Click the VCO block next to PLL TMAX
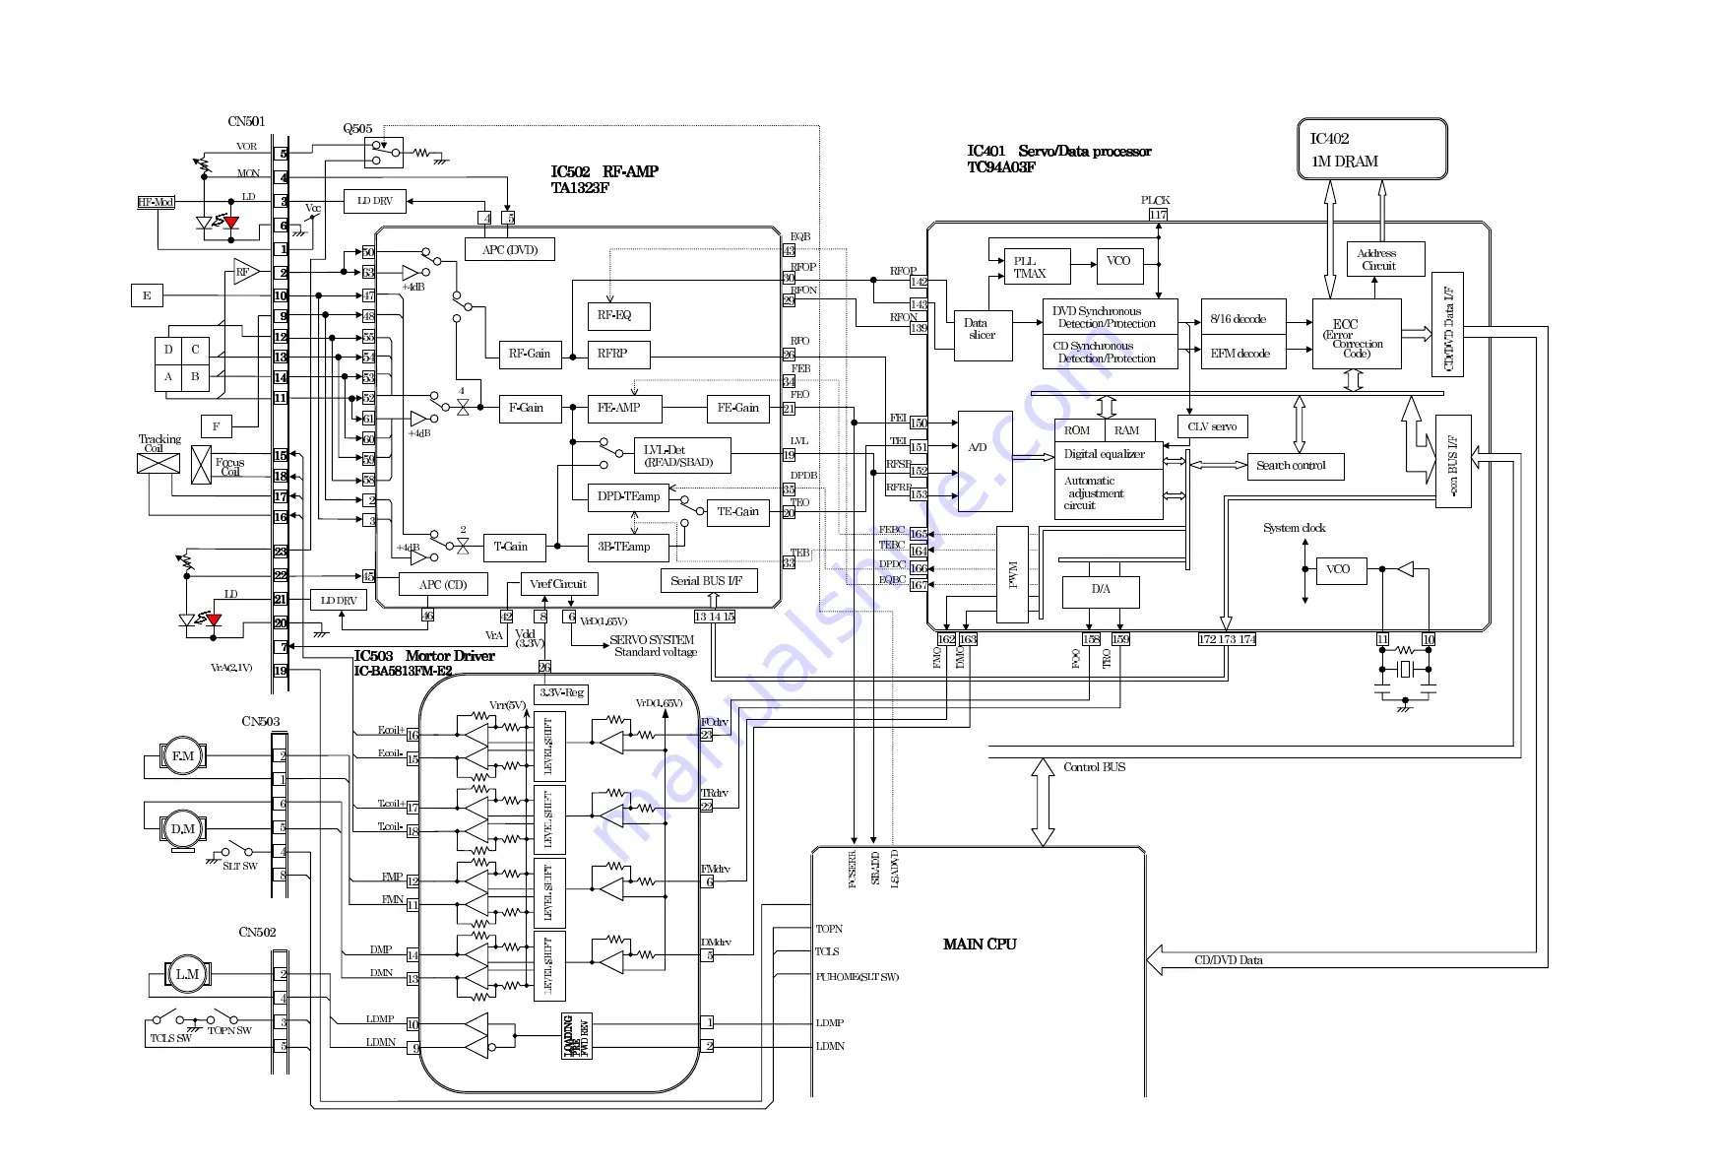The width and height of the screenshot is (1716, 1173). pos(1118,267)
